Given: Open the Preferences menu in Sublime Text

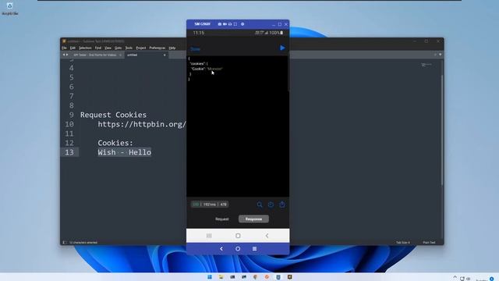Looking at the screenshot, I should (157, 48).
